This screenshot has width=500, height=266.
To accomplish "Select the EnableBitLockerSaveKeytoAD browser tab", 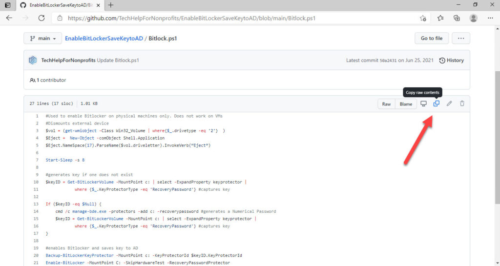I will pyautogui.click(x=60, y=5).
